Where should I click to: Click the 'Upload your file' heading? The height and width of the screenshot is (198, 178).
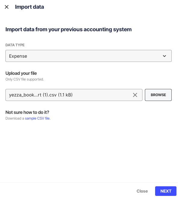[21, 73]
